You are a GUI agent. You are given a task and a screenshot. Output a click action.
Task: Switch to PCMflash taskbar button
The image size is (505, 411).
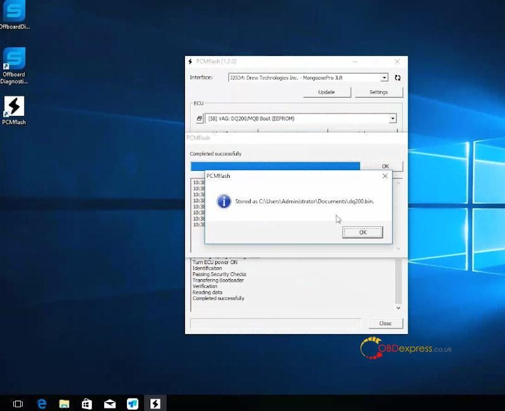pos(155,403)
